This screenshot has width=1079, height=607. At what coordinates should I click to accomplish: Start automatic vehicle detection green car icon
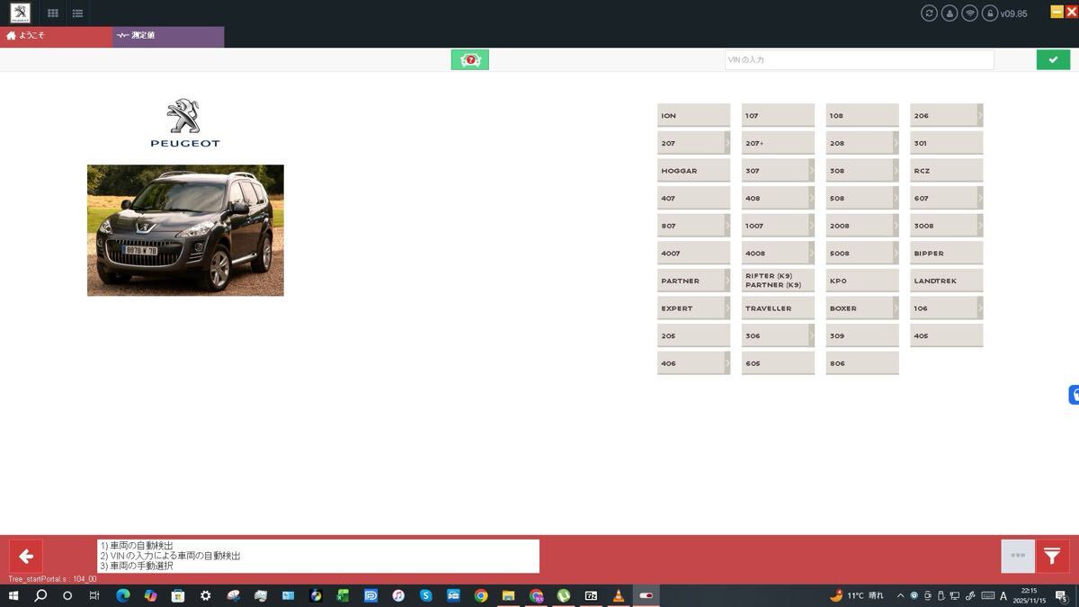point(469,59)
